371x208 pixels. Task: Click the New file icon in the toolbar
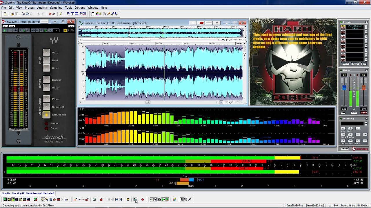pyautogui.click(x=5, y=14)
